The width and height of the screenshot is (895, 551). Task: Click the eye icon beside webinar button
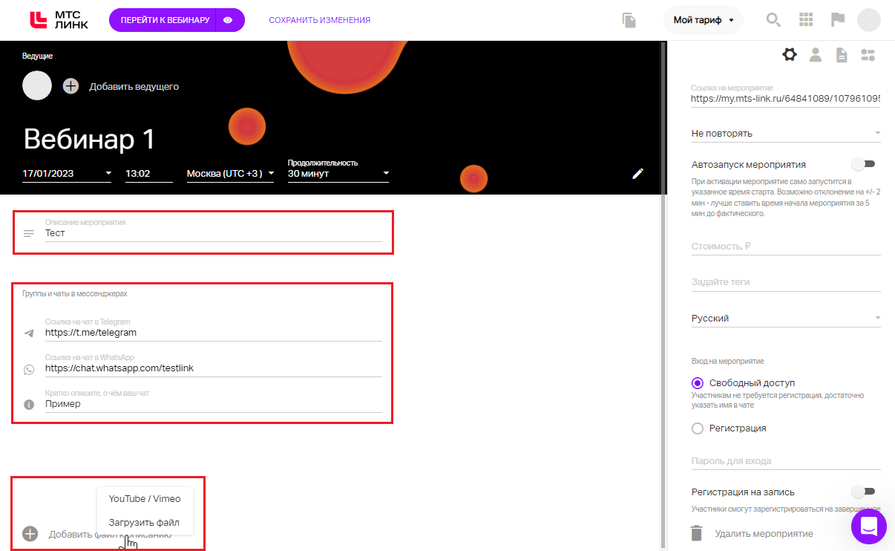click(x=230, y=20)
